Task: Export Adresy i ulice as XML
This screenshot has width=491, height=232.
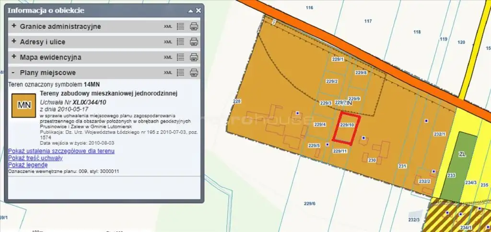Action: pos(168,42)
